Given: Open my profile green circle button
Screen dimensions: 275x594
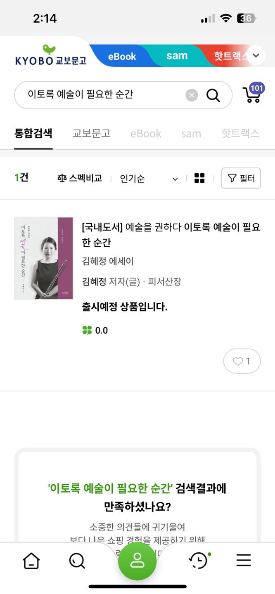Looking at the screenshot, I should (137, 561).
